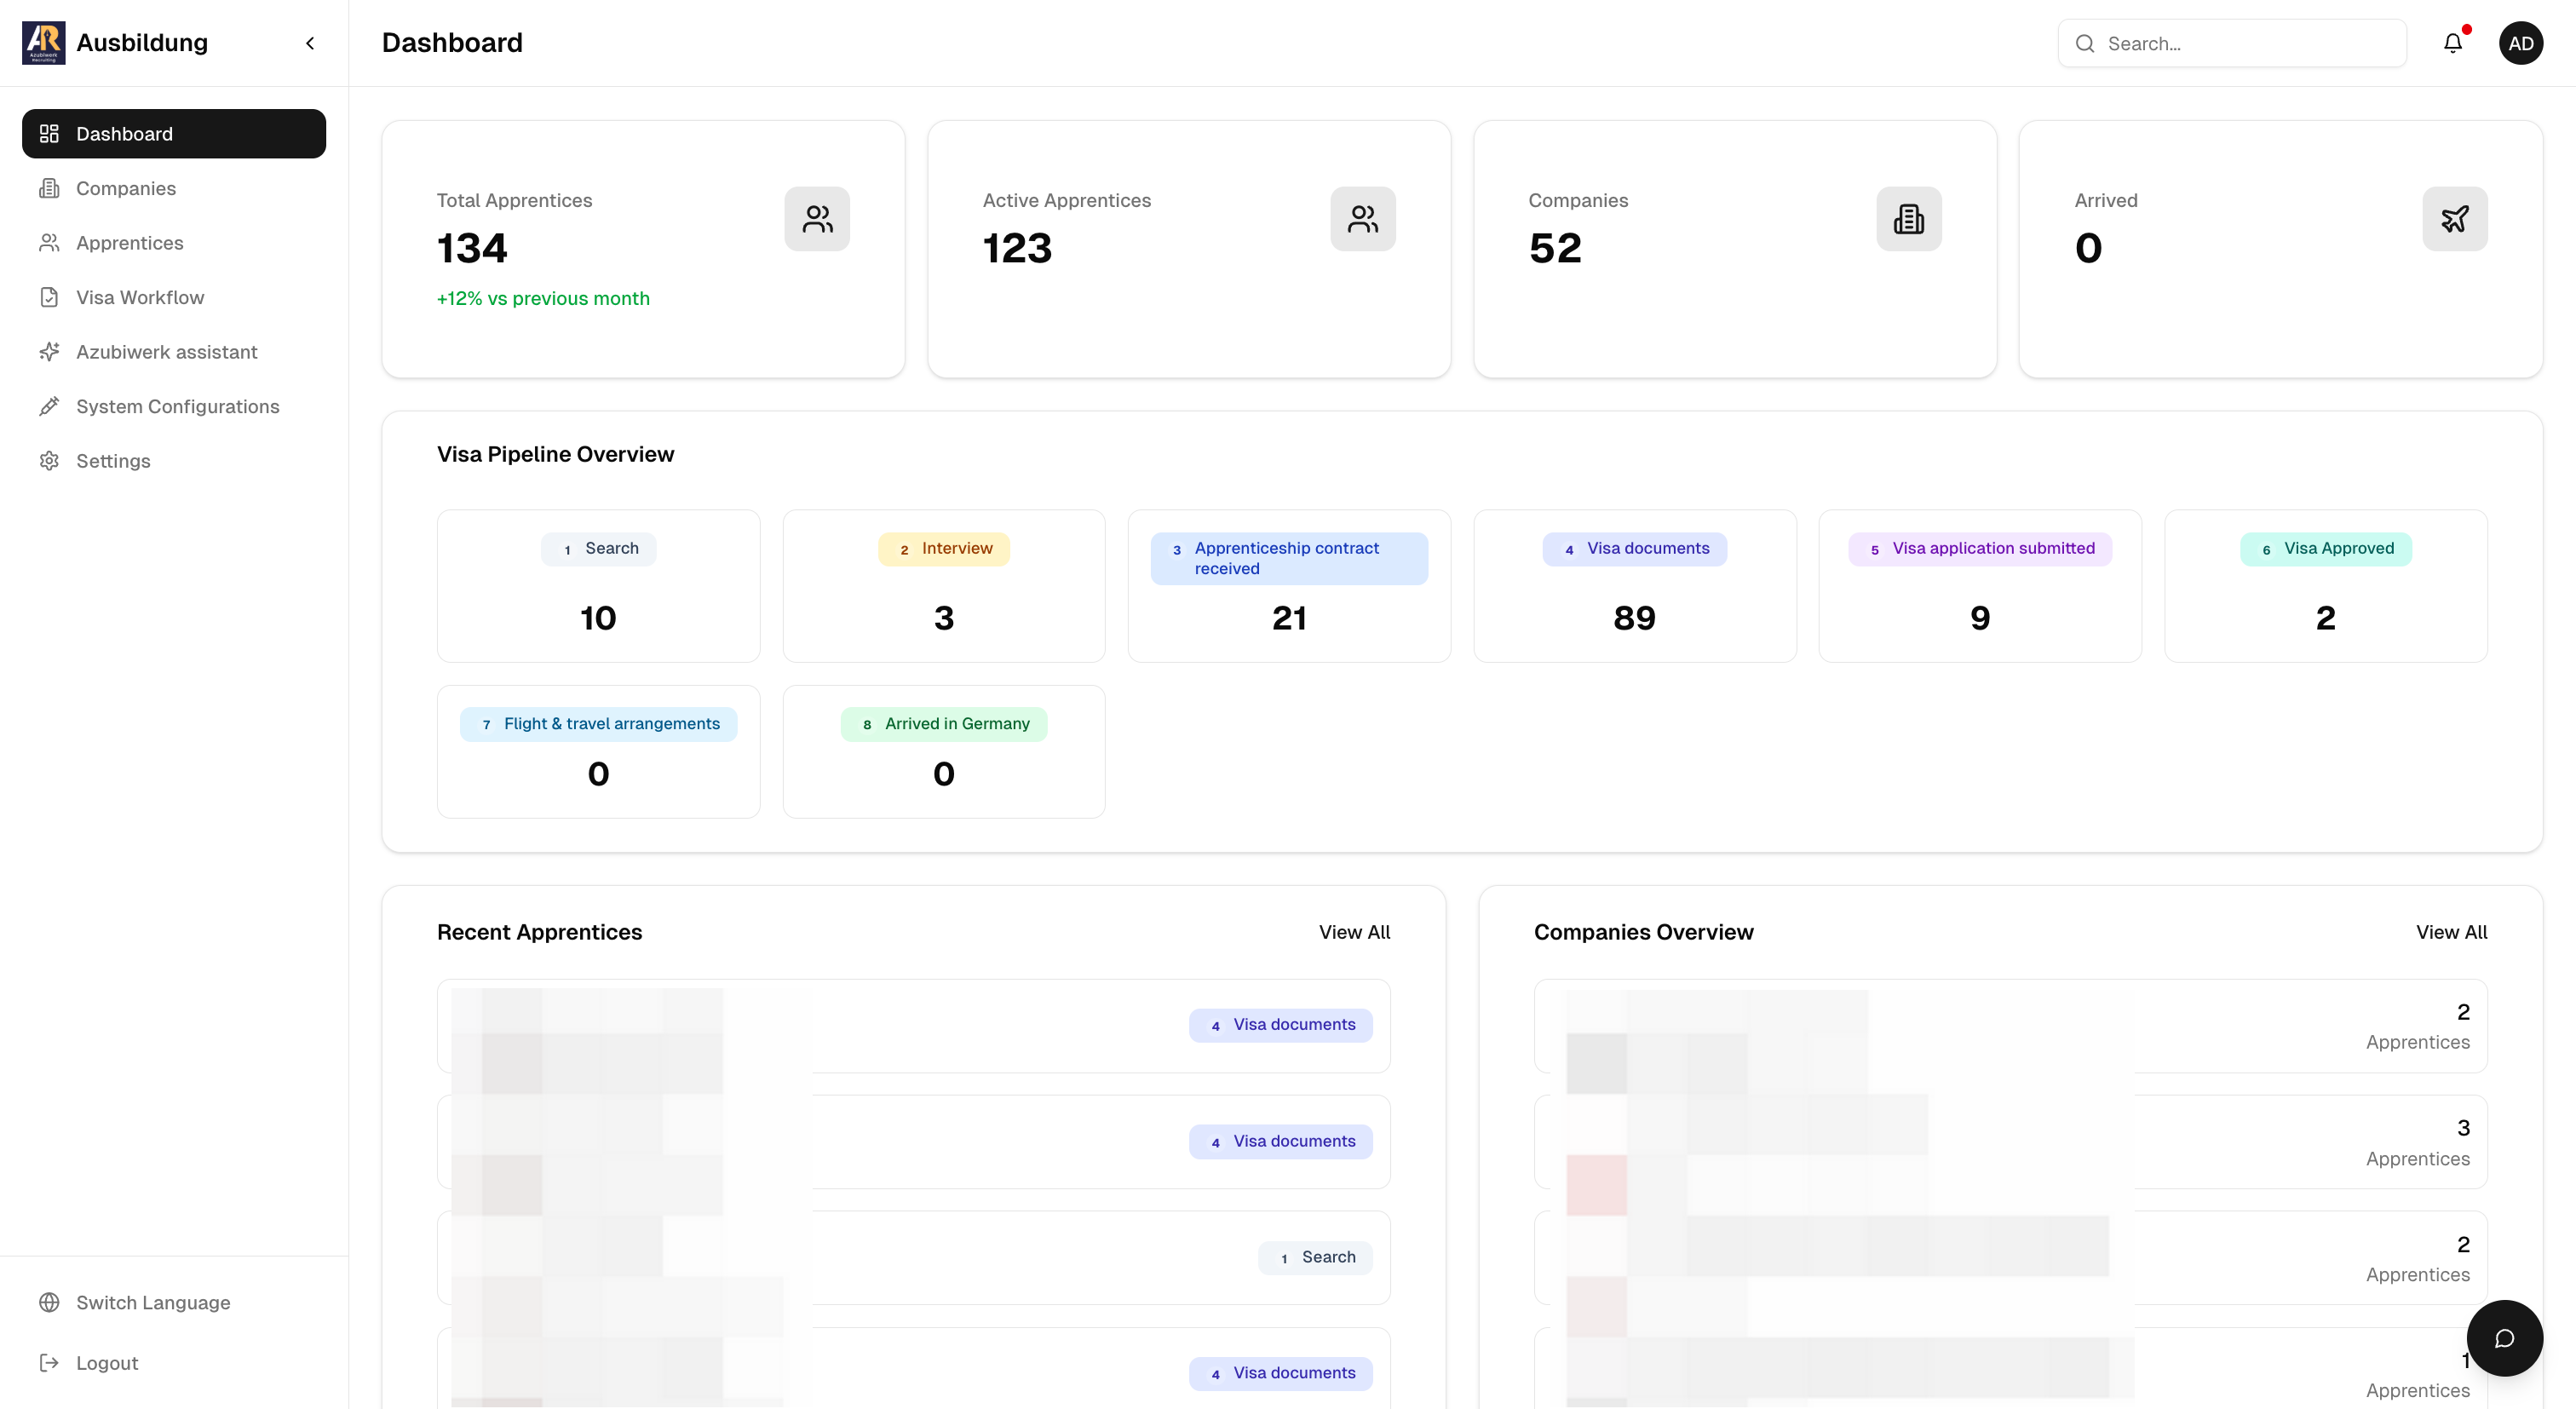The width and height of the screenshot is (2576, 1409).
Task: Click View All in Recent Apprentices
Action: tap(1354, 932)
